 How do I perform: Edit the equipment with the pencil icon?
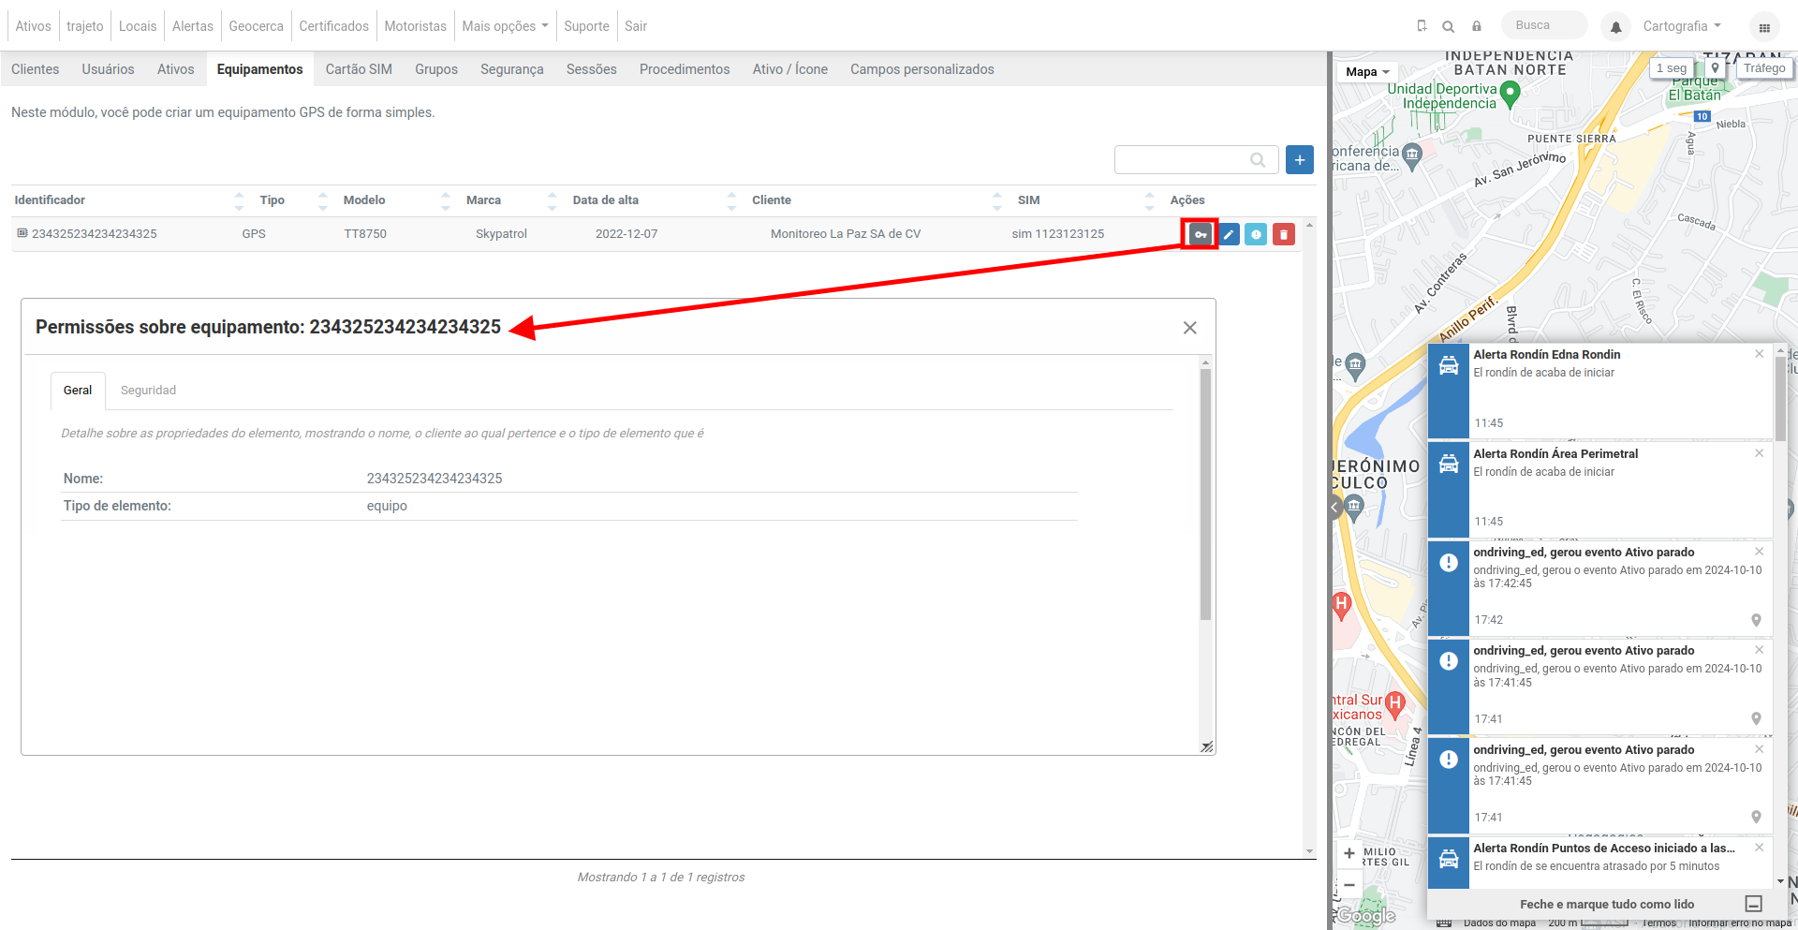(x=1229, y=234)
